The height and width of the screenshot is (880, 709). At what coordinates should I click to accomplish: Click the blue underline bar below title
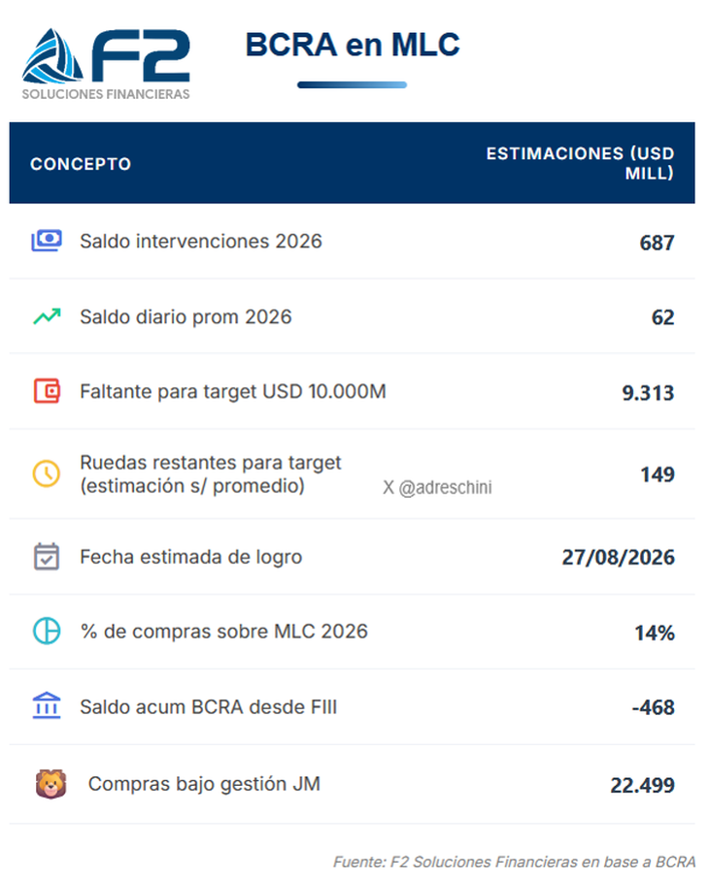point(352,85)
